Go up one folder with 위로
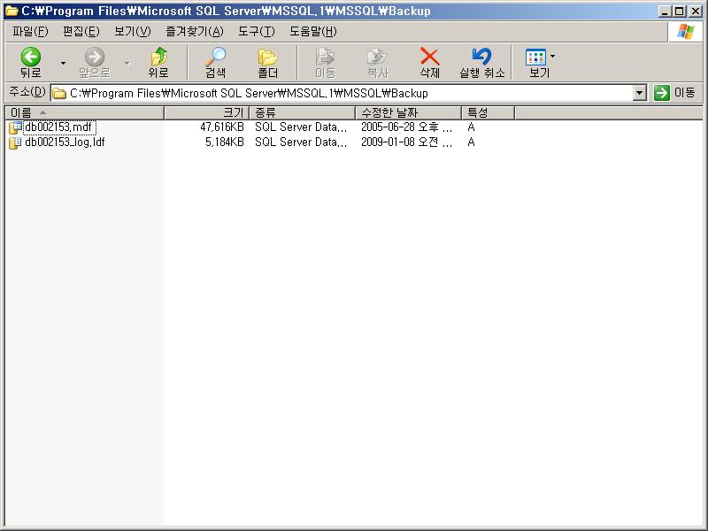708x531 pixels. pos(158,62)
